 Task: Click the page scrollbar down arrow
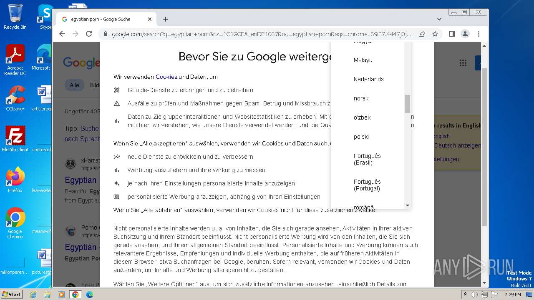pos(484,283)
